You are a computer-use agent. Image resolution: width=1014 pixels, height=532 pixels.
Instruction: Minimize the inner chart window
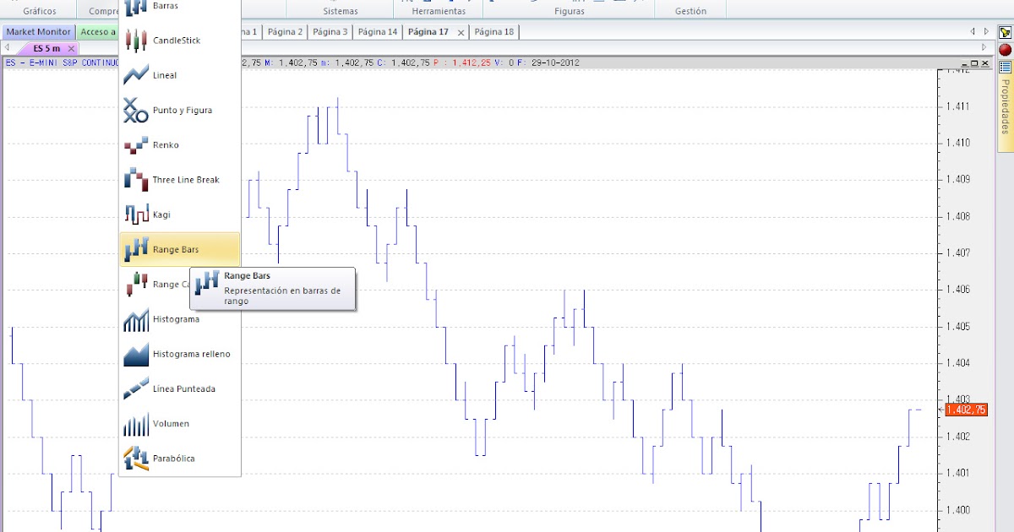964,63
